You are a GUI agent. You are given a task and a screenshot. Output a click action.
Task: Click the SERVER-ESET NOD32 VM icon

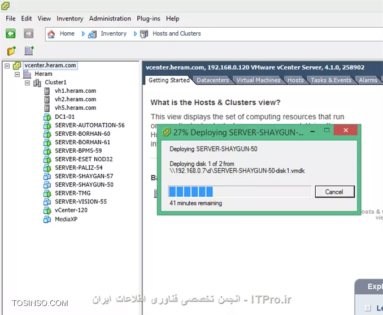click(x=47, y=159)
